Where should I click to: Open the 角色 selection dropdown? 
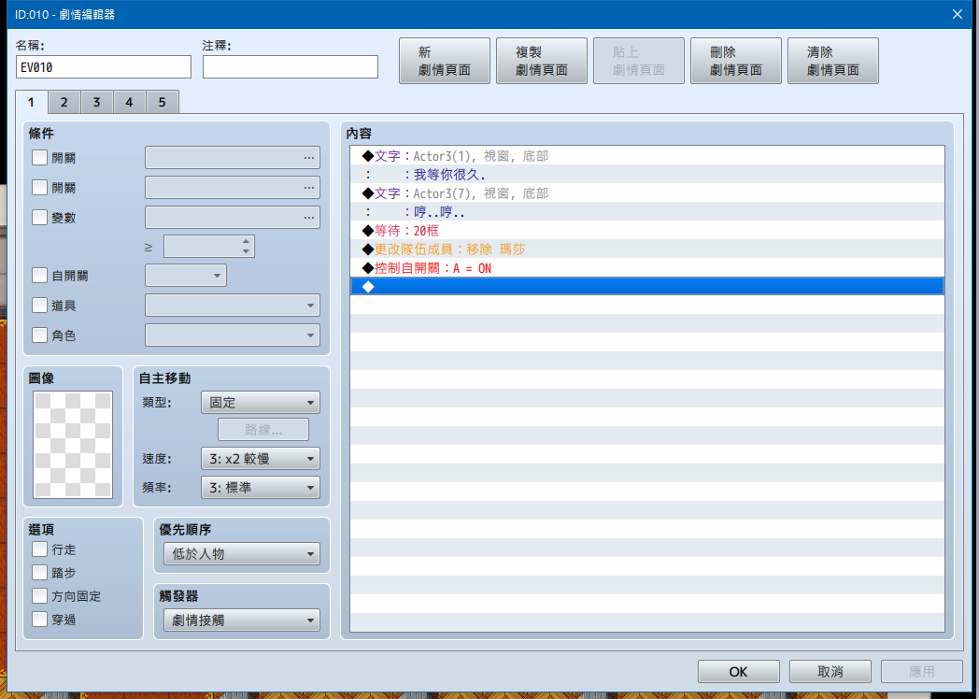pyautogui.click(x=233, y=335)
